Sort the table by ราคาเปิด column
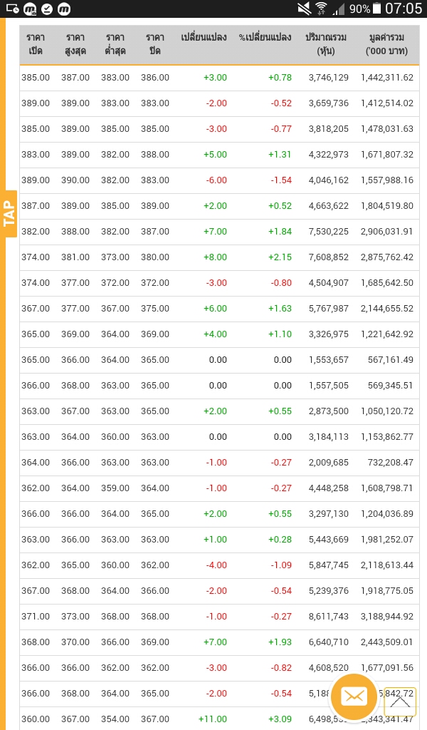Image resolution: width=427 pixels, height=730 pixels. [x=35, y=45]
